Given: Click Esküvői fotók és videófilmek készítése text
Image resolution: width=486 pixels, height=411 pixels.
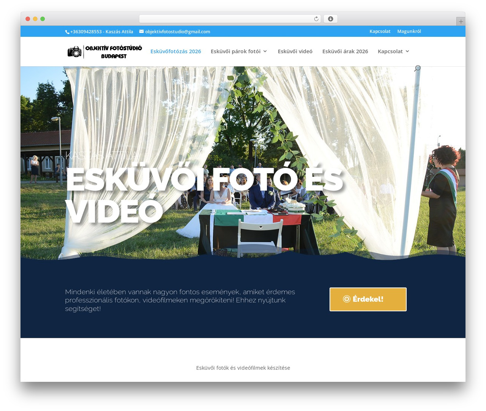Looking at the screenshot, I should 243,368.
